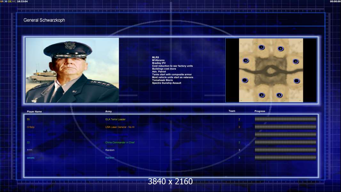Click the "General Schwarzkoph" title
341x192 pixels.
44,20
